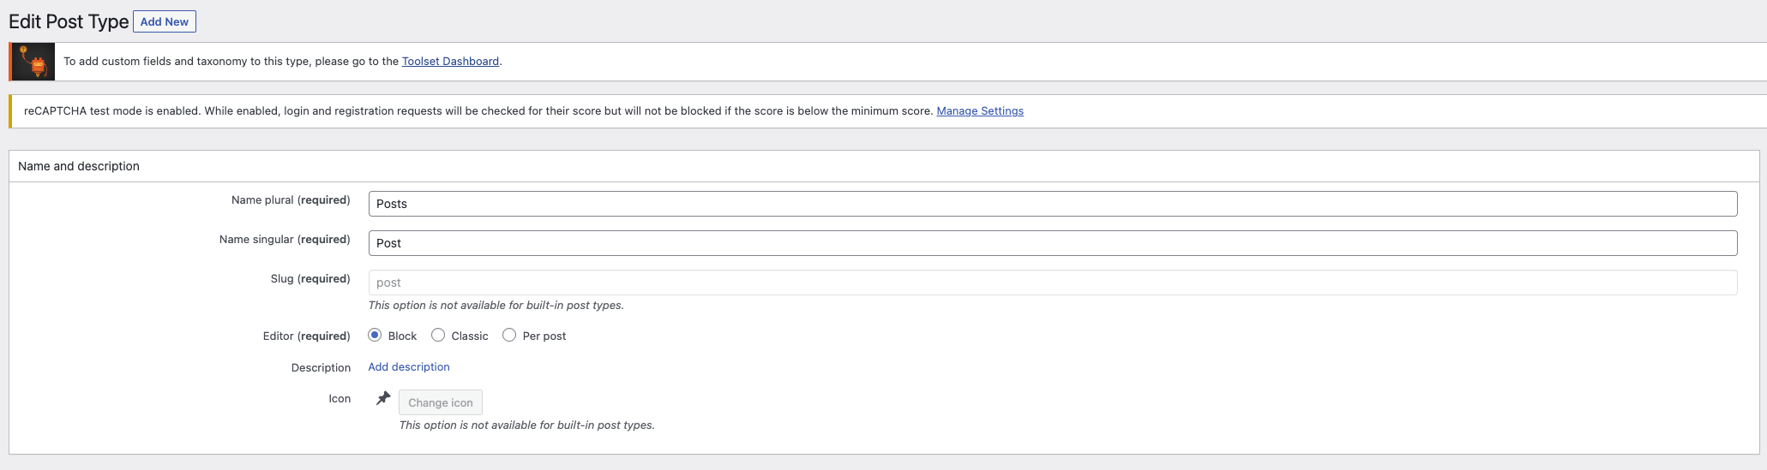Click the Edit Post Type page heading
This screenshot has height=470, width=1767.
click(69, 21)
